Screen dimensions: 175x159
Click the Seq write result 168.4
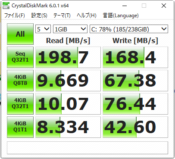[135, 57]
